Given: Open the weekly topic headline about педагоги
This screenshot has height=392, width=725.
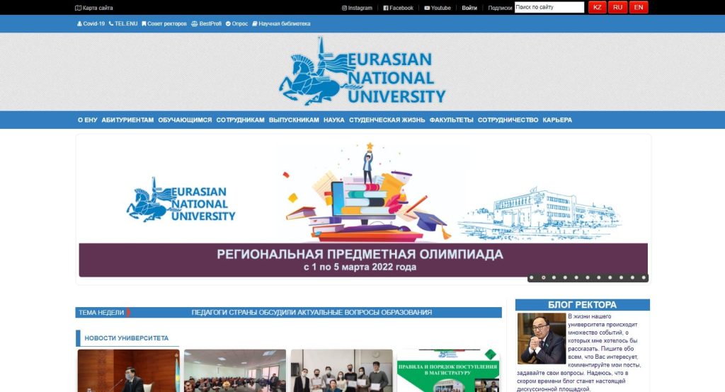Looking at the screenshot, I should pyautogui.click(x=312, y=313).
